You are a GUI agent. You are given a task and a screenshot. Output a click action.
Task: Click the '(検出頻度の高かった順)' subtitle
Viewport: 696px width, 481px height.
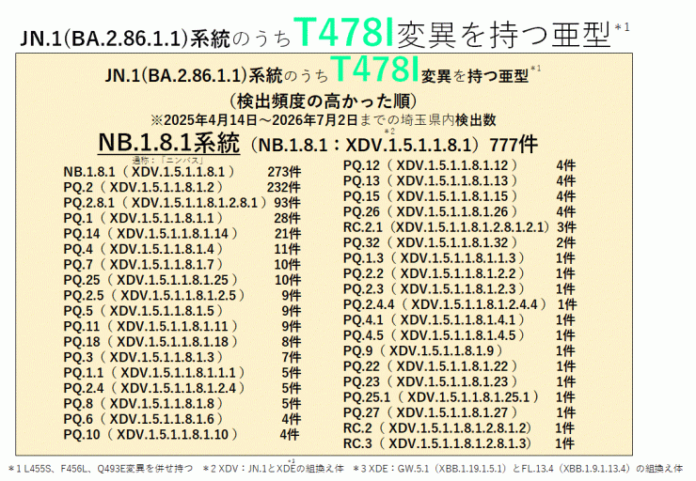[x=324, y=101]
